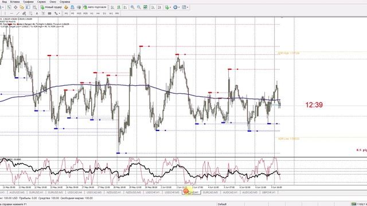This screenshot has width=367, height=206.
Task: Open the New Order window
Action: [x=51, y=7]
